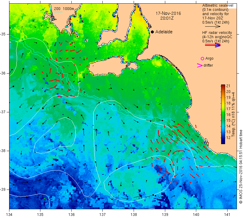Click the '(0.1m contours)' legend line
Image resolution: width=243 pixels, height=218 pixels.
pyautogui.click(x=215, y=10)
